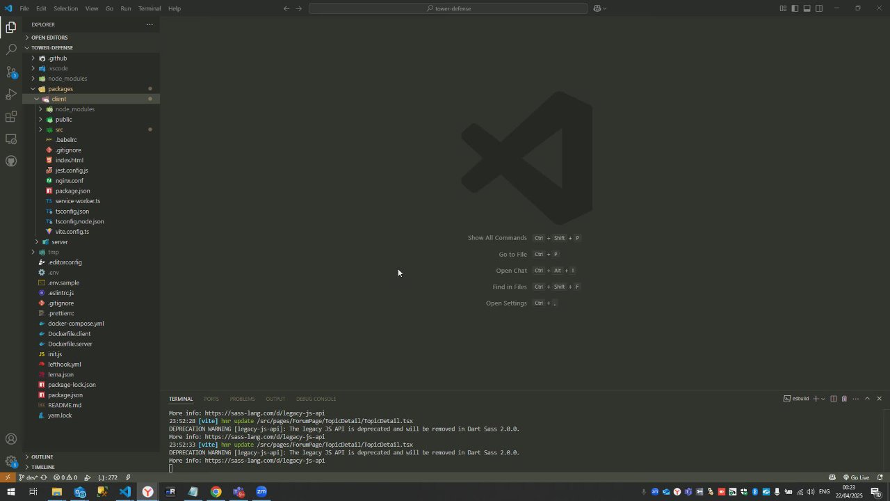Open the Selection menu
Viewport: 890px width, 501px height.
pyautogui.click(x=65, y=8)
